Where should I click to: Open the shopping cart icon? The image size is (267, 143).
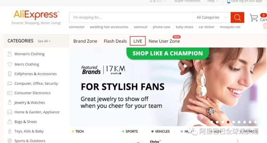[x=254, y=17]
